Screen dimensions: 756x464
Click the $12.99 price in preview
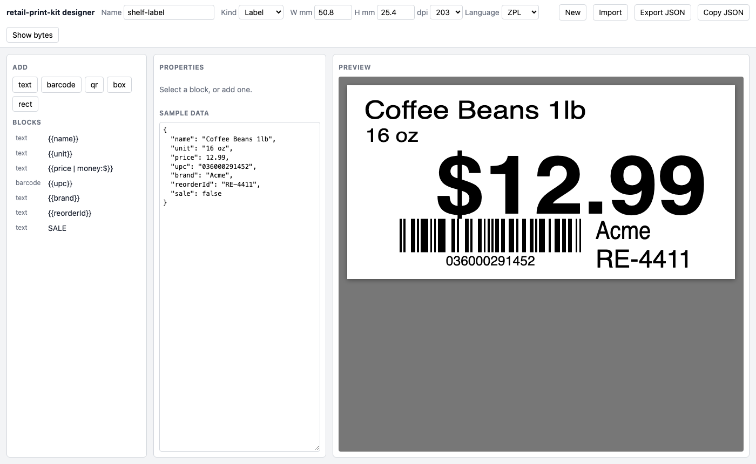571,184
